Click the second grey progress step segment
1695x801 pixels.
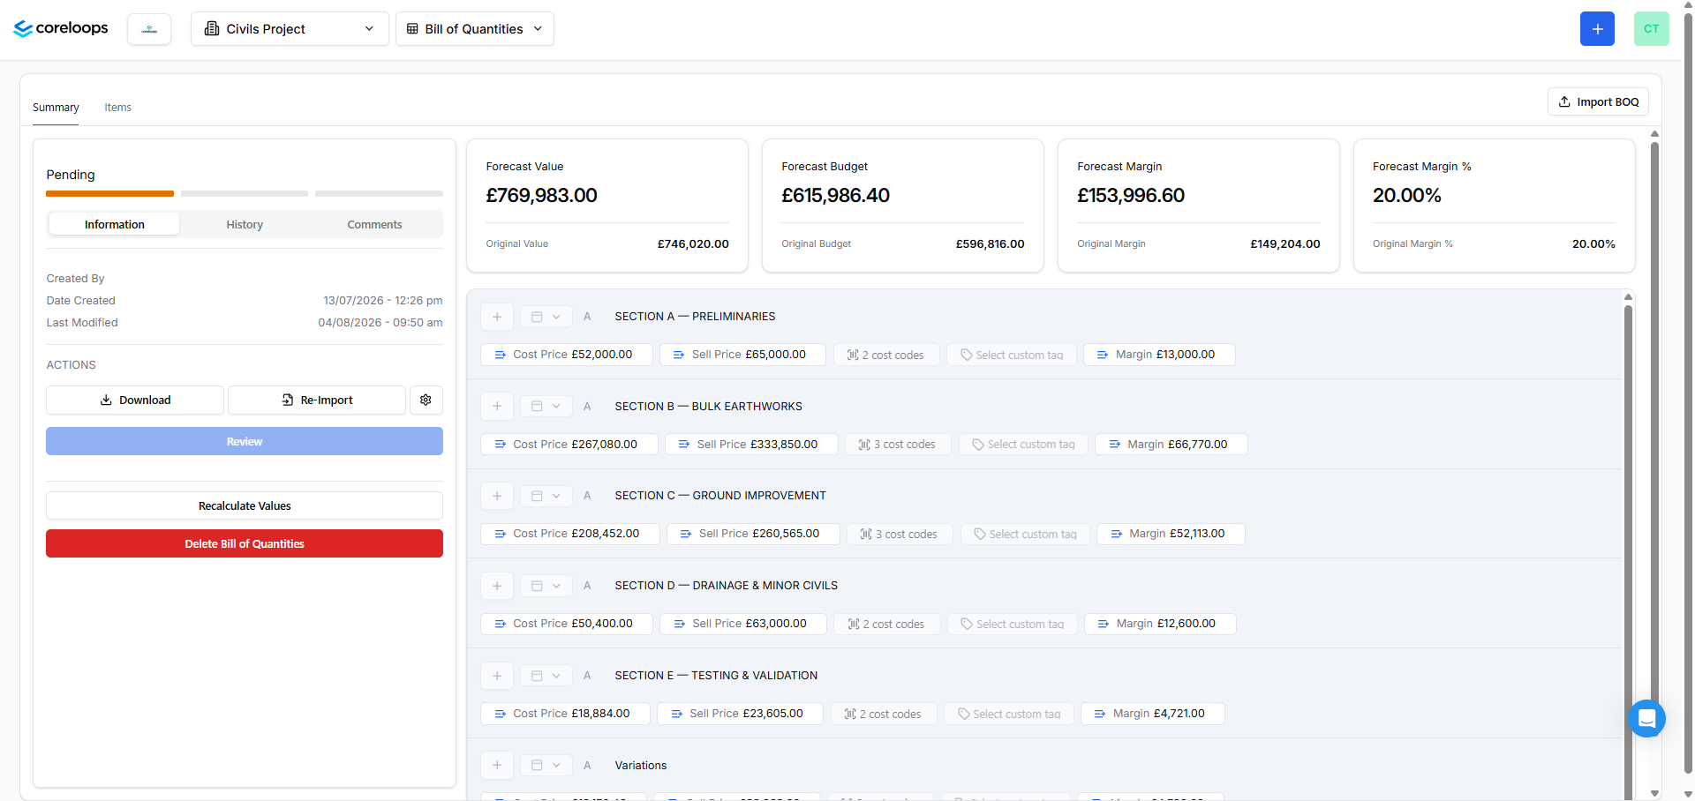point(245,193)
